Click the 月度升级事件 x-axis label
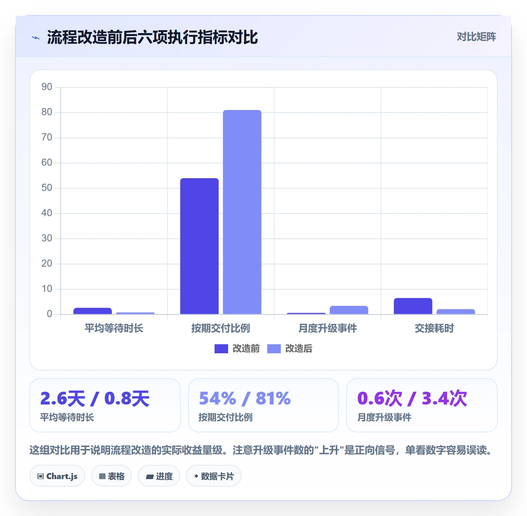527x516 pixels. coord(327,328)
